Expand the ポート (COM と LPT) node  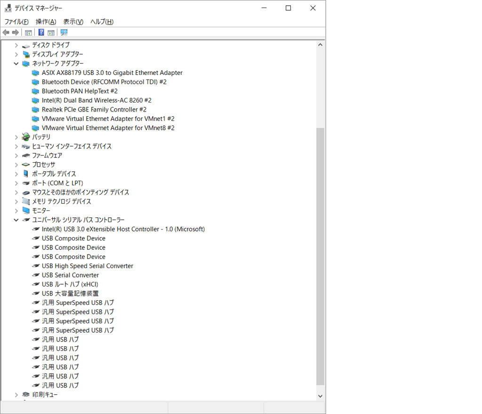[x=16, y=183]
